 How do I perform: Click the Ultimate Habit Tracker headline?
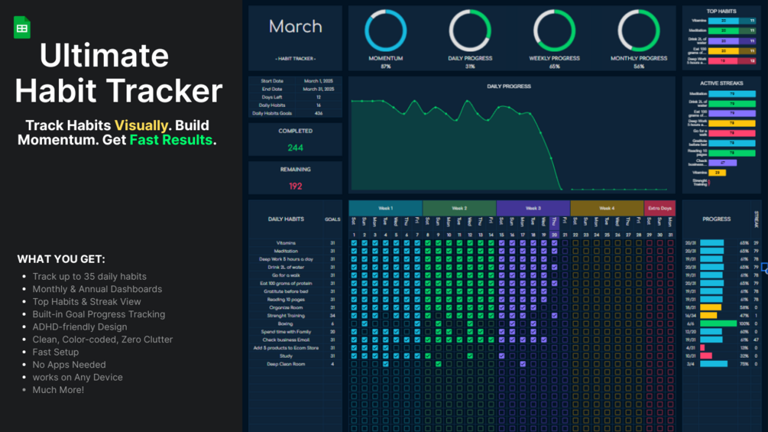pyautogui.click(x=118, y=73)
